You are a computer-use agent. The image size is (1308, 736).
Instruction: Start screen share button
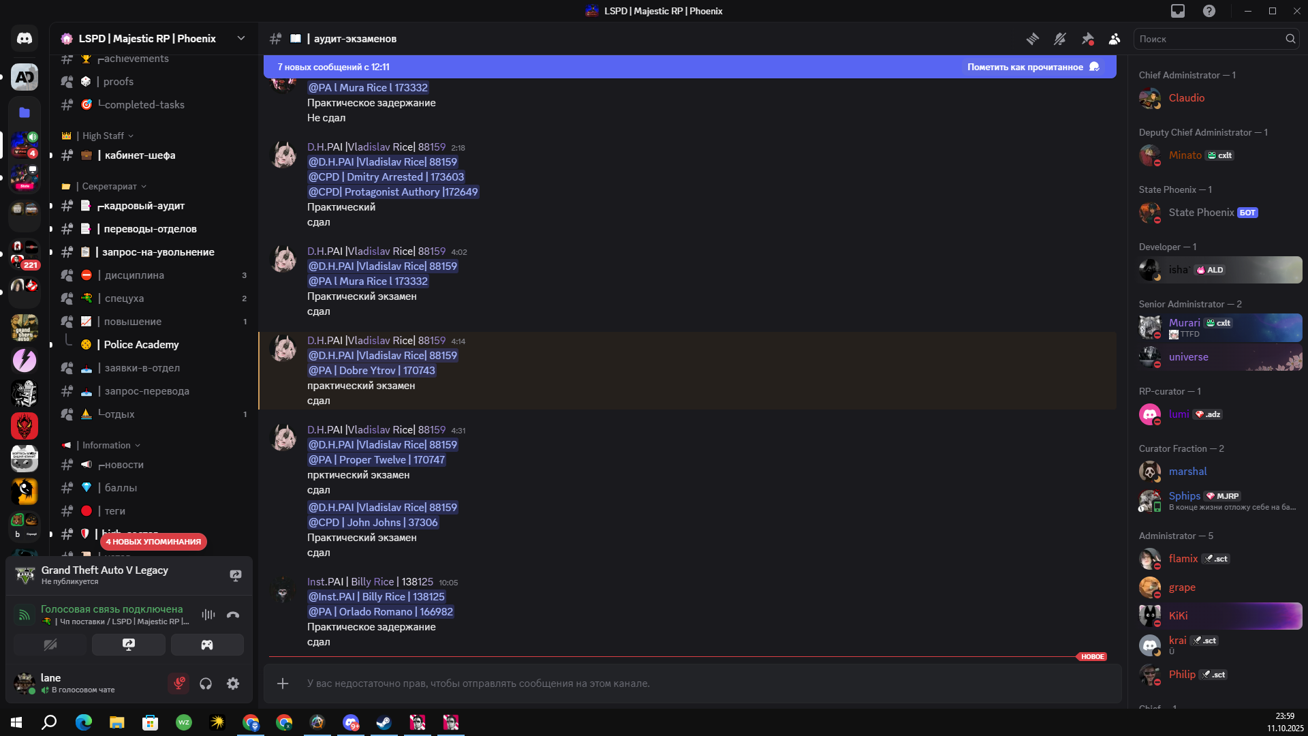coord(129,645)
